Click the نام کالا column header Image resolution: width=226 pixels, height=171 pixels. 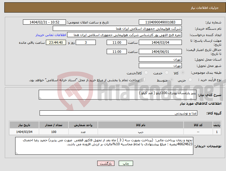[x=141, y=125]
